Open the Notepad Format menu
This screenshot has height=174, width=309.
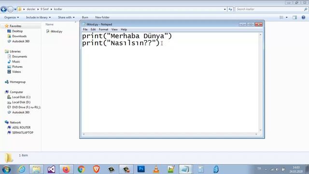[x=103, y=29]
